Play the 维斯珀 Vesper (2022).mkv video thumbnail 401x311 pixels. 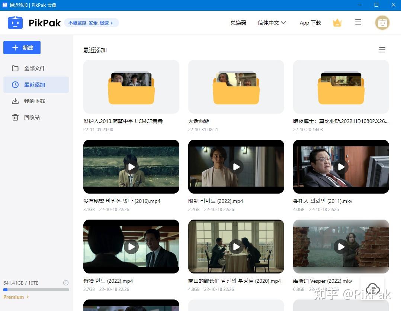pos(341,246)
